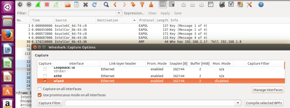Reload the capture file
This screenshot has width=290, height=108.
(94, 4)
